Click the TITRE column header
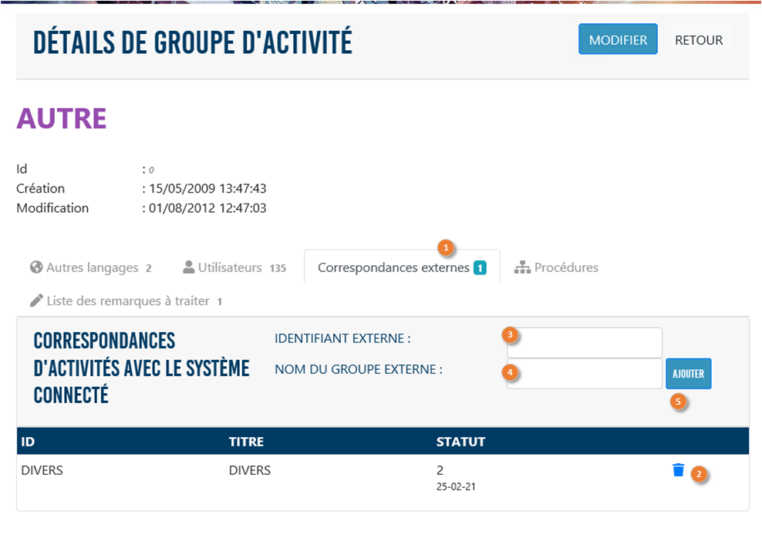Viewport: 762px width, 538px height. point(246,442)
